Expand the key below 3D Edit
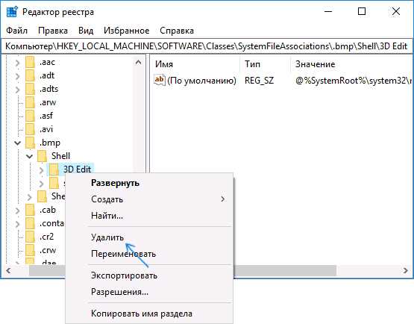Screen dimensions: 414x324 click(41, 184)
